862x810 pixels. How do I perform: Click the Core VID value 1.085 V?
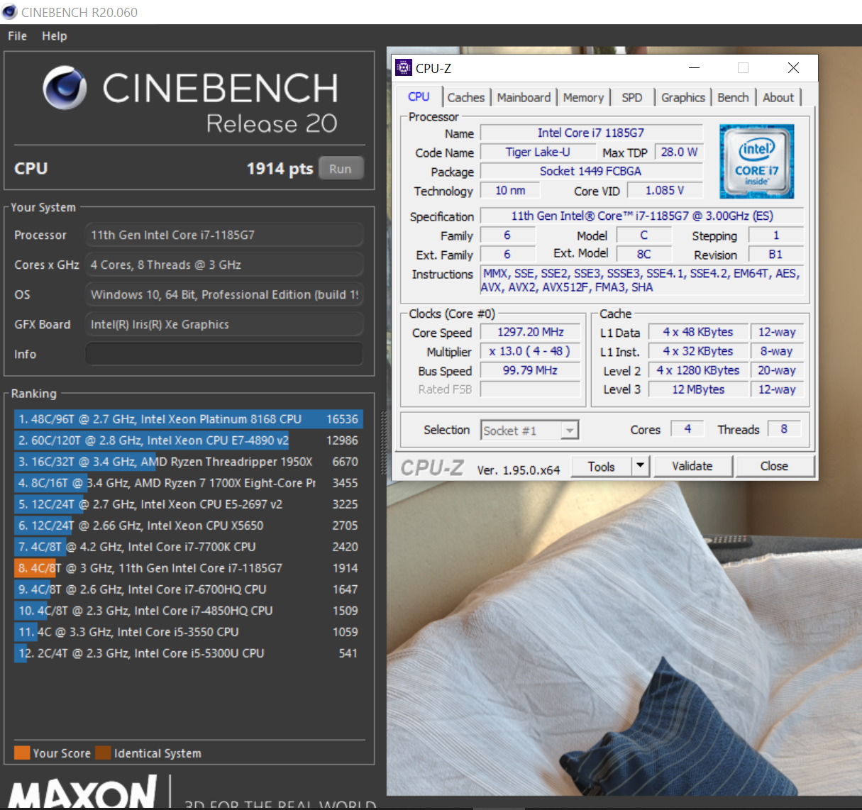click(665, 190)
